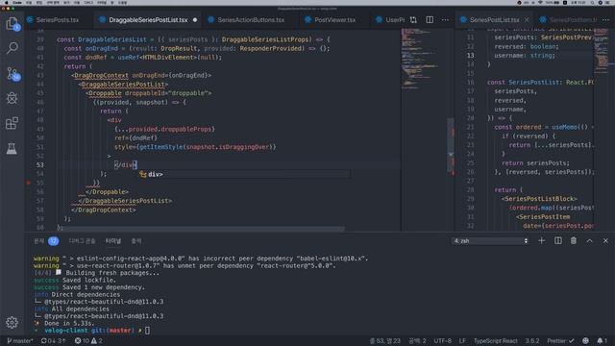Screen dimensions: 615x346
Task: Click the breakpoint dot on line 55
Action: tap(28, 183)
